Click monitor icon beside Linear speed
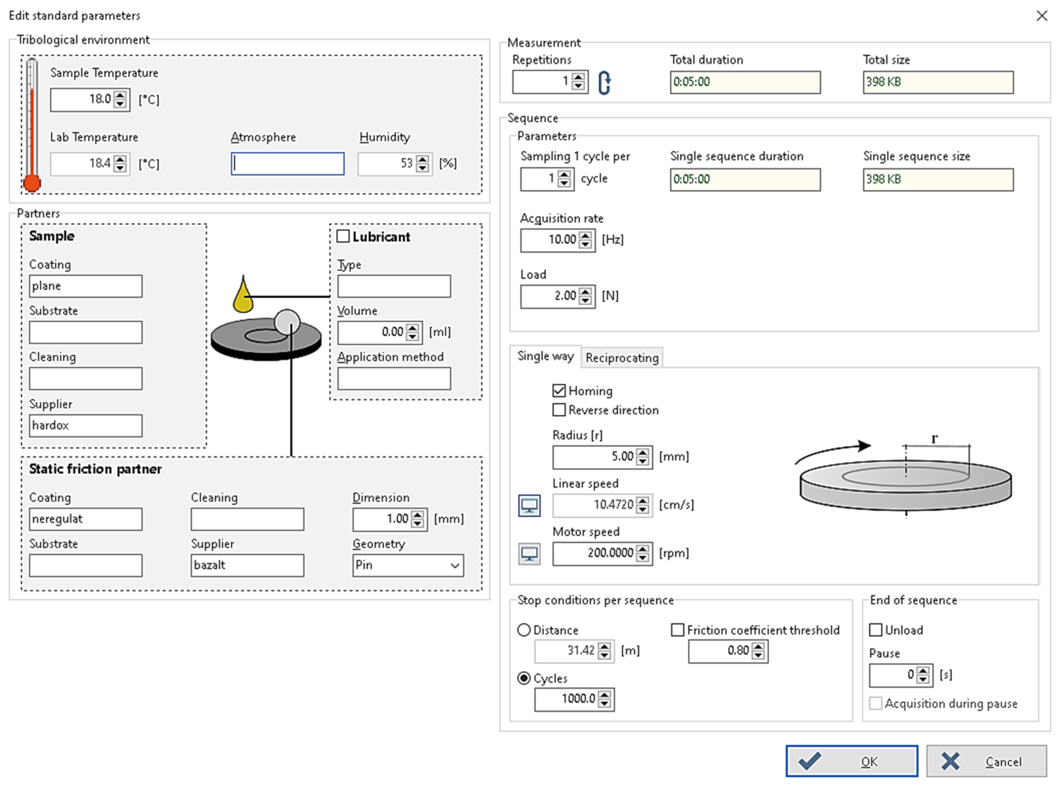The image size is (1060, 786). pos(529,505)
